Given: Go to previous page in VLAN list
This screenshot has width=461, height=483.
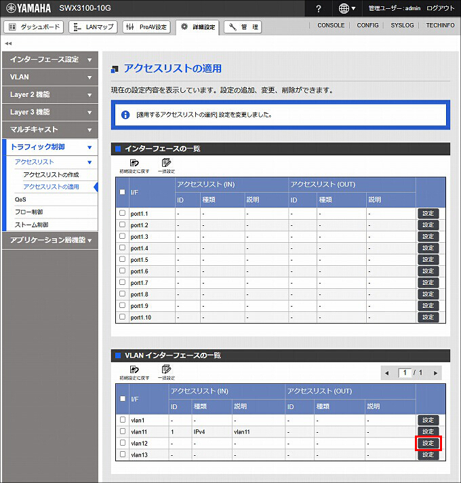Looking at the screenshot, I should (387, 373).
